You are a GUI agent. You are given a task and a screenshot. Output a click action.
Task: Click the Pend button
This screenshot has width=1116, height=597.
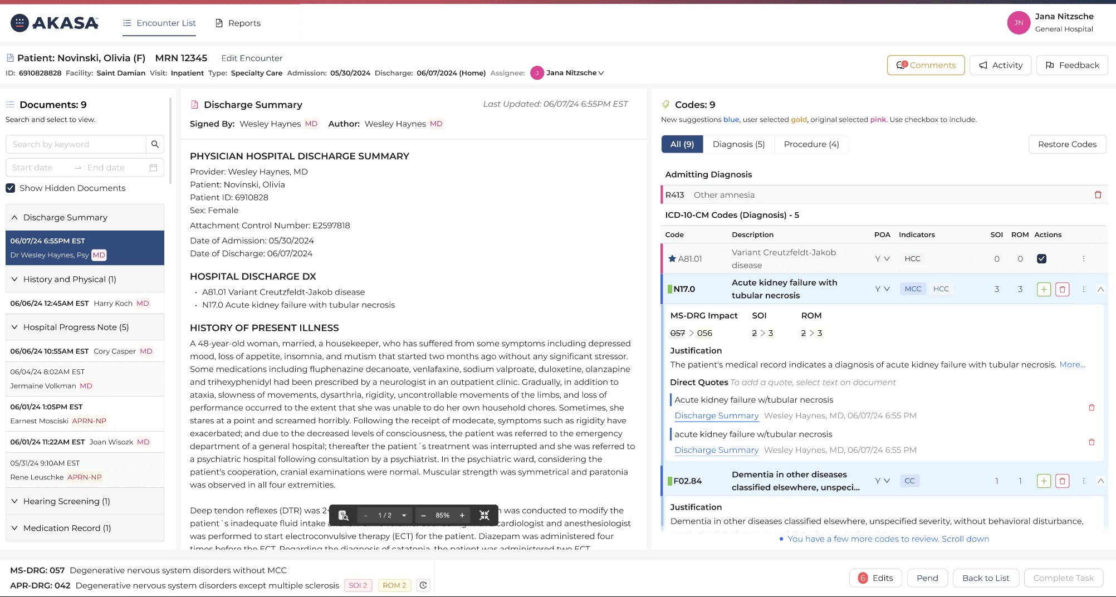pos(927,578)
